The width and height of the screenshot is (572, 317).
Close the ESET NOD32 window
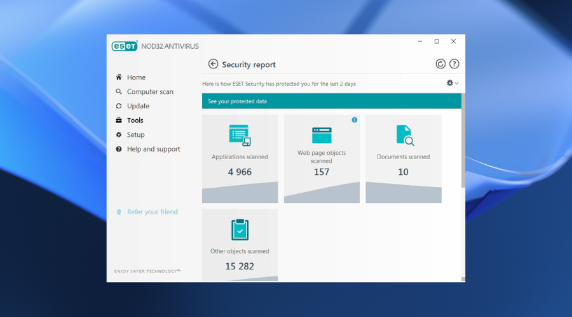453,41
